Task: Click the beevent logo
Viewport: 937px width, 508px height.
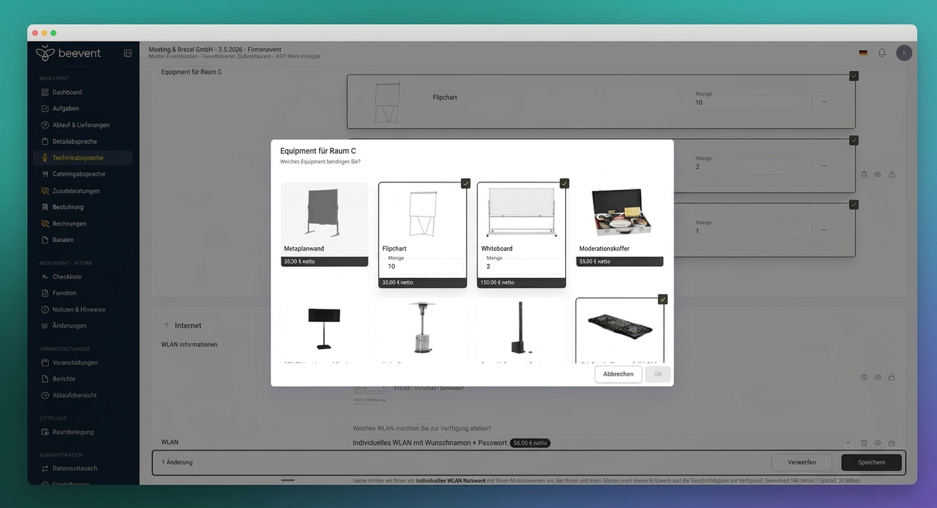Action: click(x=68, y=53)
